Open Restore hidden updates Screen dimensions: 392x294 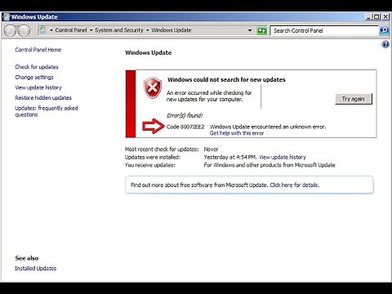click(43, 97)
